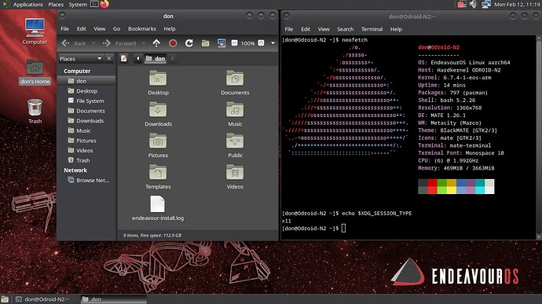This screenshot has height=304, width=542.
Task: Open the terminal Search menu
Action: click(345, 29)
